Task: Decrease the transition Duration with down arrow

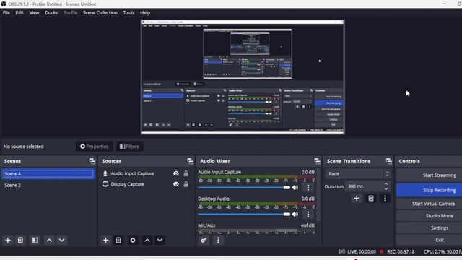Action: click(x=386, y=188)
